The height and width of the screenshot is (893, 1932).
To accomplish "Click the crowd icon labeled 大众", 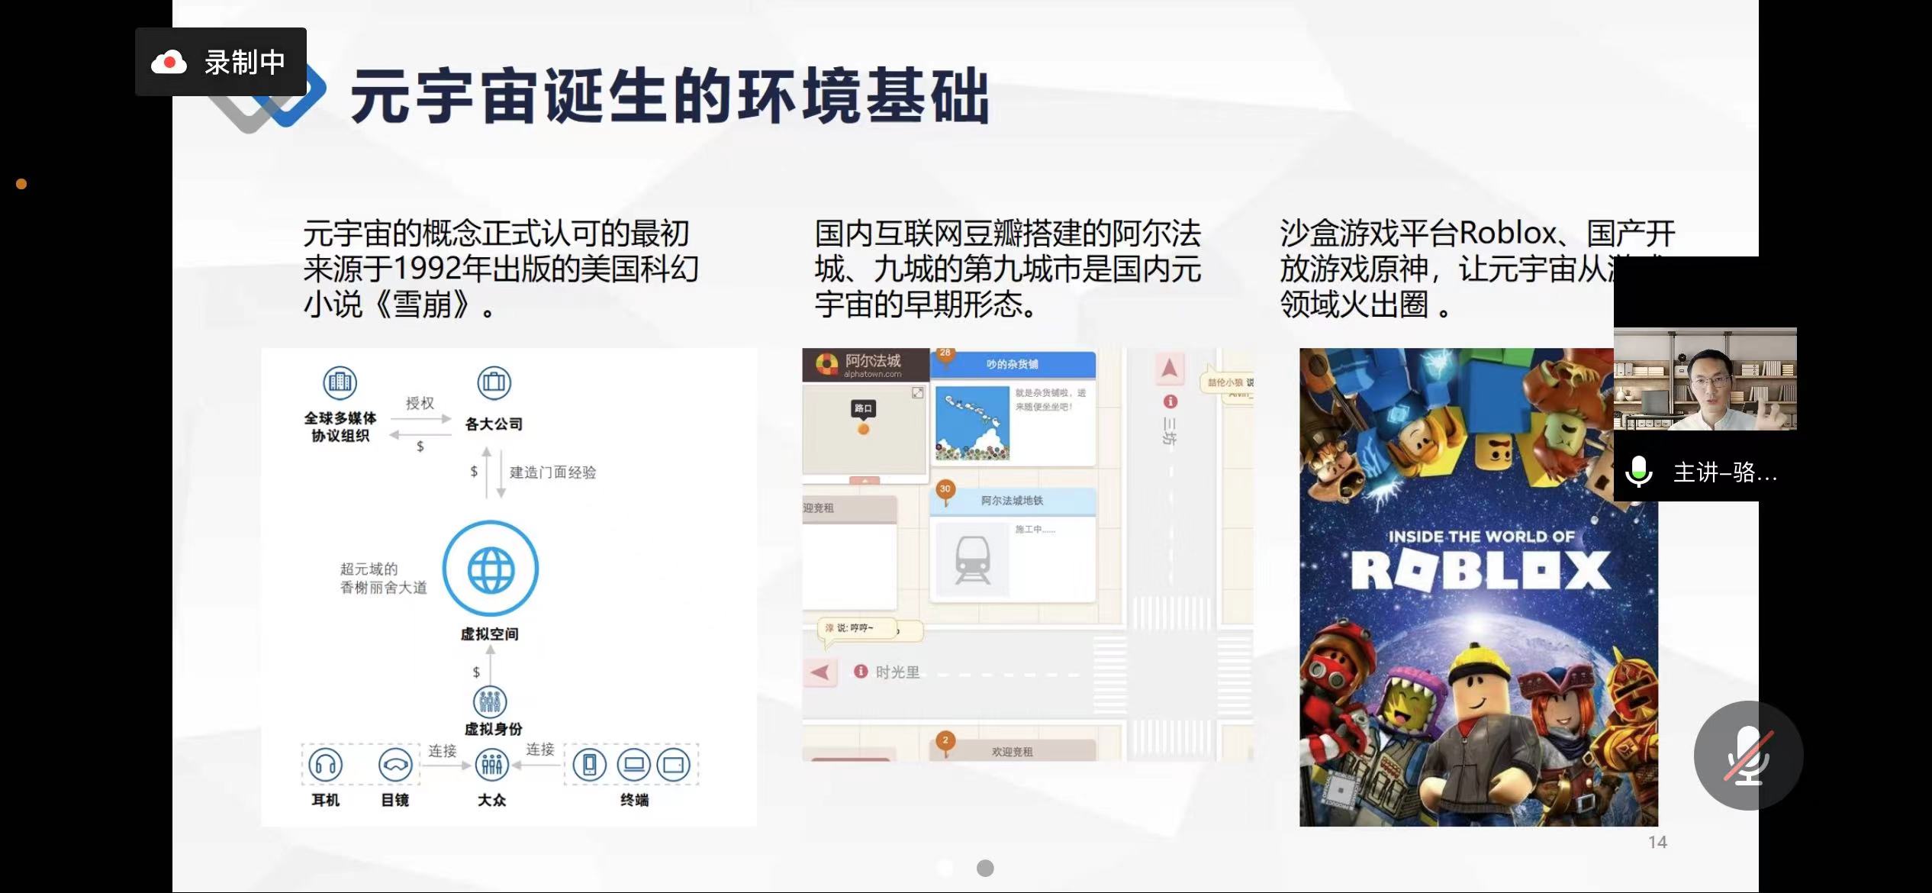I will pyautogui.click(x=492, y=764).
